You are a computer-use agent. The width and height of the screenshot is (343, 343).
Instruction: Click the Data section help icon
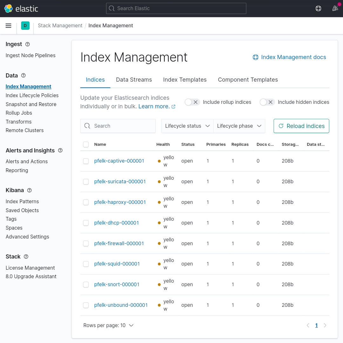click(24, 76)
